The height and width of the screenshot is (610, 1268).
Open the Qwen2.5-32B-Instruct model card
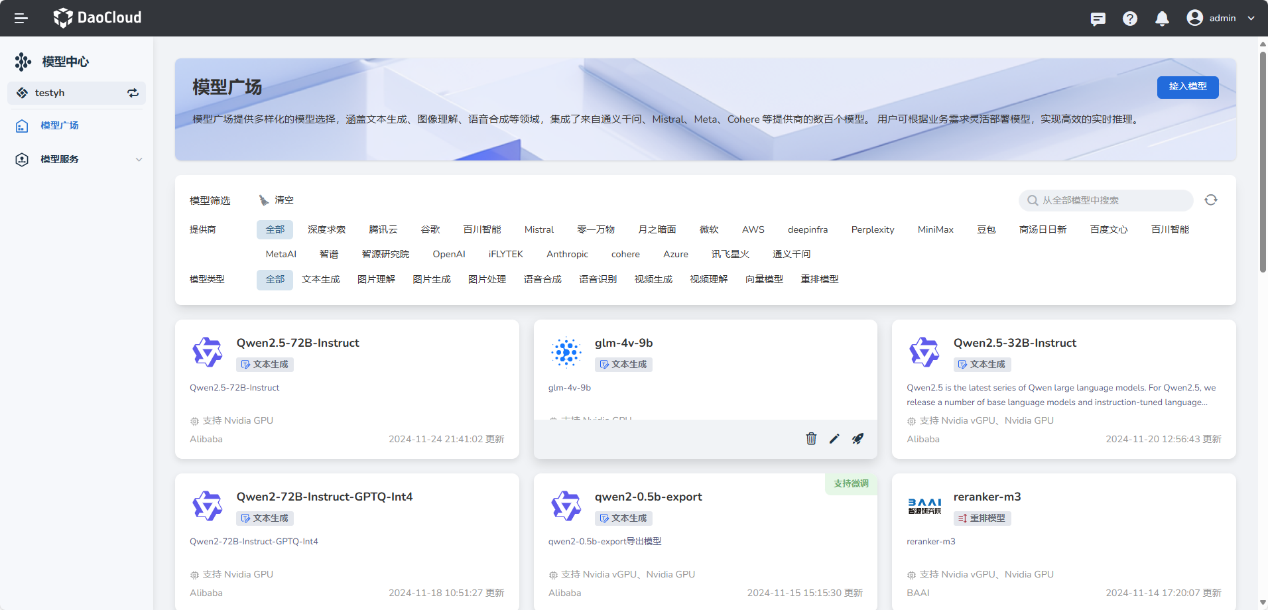(1064, 389)
